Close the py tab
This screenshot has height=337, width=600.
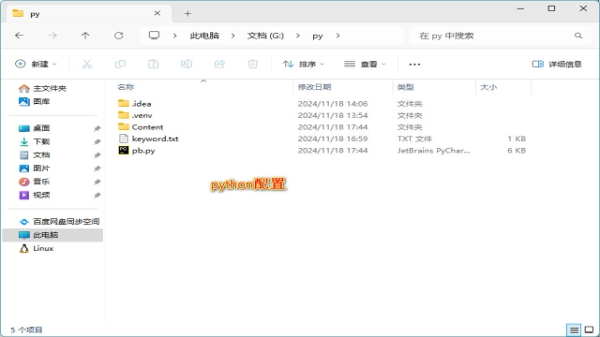pos(157,13)
